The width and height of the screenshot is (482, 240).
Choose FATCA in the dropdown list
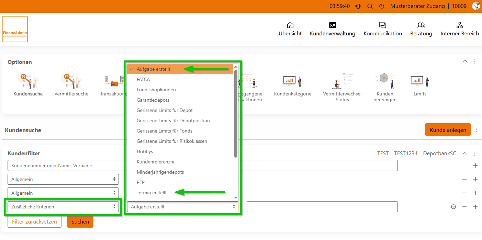click(x=143, y=79)
